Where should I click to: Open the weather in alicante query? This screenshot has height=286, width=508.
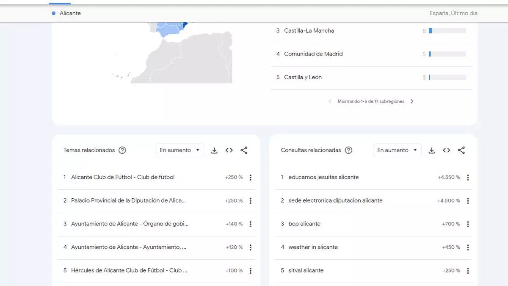pyautogui.click(x=313, y=247)
